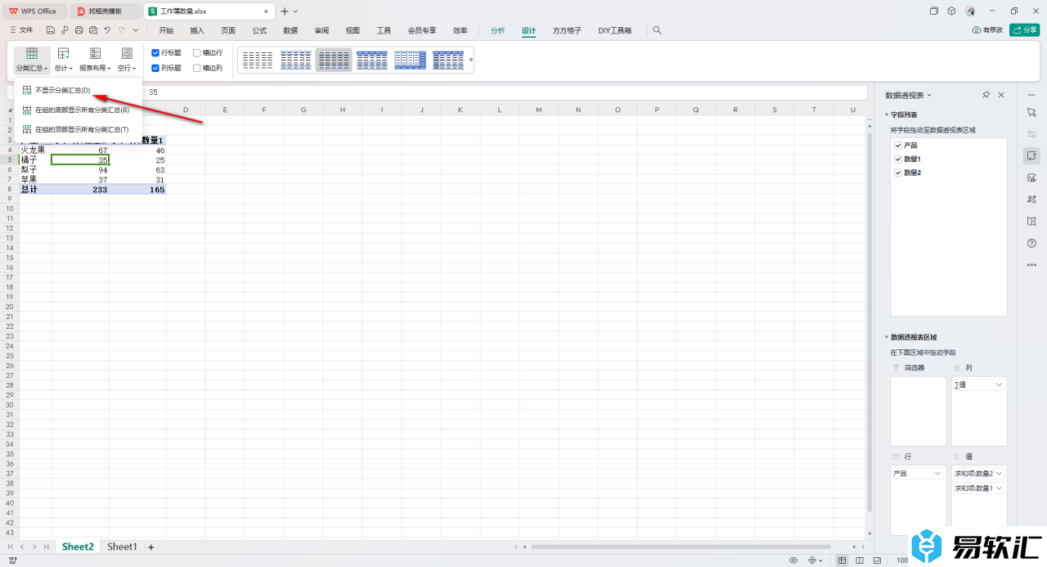The width and height of the screenshot is (1047, 567).
Task: Add a new sheet with plus button
Action: click(x=151, y=547)
